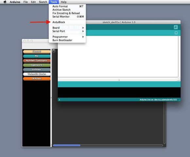
Task: Open the Number/Constants block drawer
Action: [37, 61]
